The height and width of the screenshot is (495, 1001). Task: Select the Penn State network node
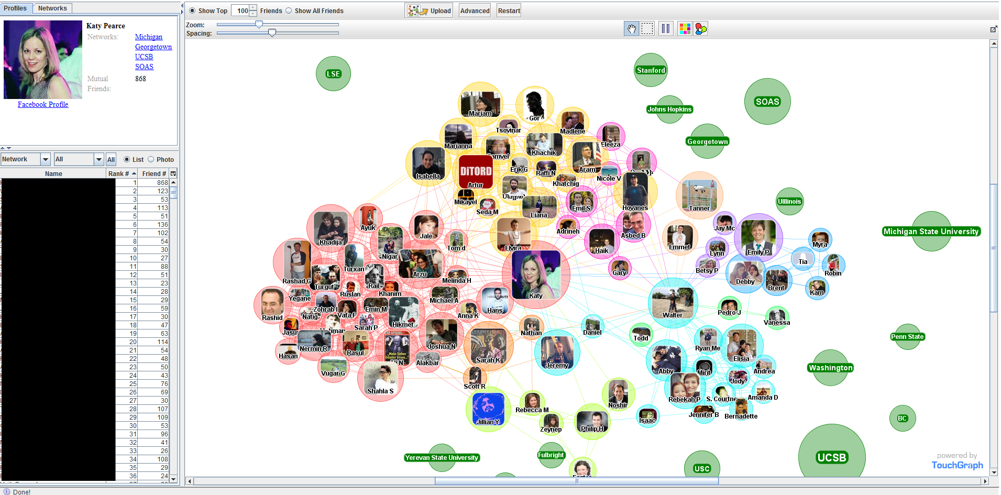point(907,337)
